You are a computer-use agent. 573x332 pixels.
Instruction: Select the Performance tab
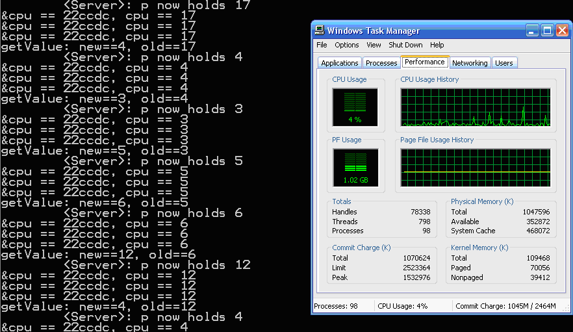click(x=425, y=62)
